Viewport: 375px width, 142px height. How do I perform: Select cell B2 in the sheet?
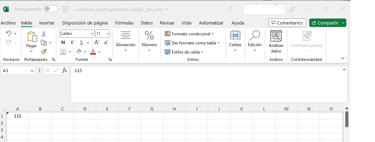[x=40, y=123]
